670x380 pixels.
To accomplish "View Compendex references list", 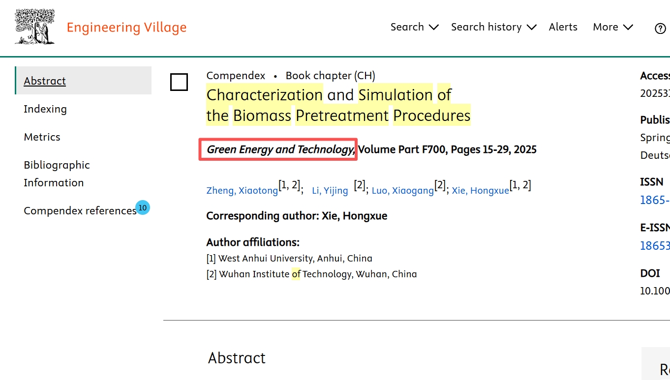I will point(80,210).
